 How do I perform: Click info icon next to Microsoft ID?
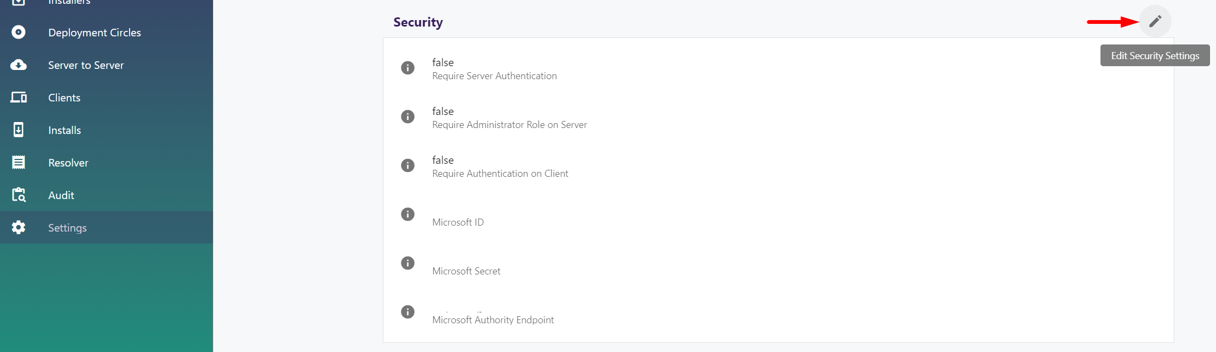[x=407, y=214]
